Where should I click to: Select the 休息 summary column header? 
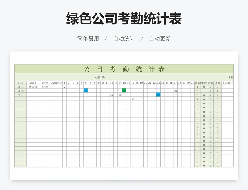[218, 83]
